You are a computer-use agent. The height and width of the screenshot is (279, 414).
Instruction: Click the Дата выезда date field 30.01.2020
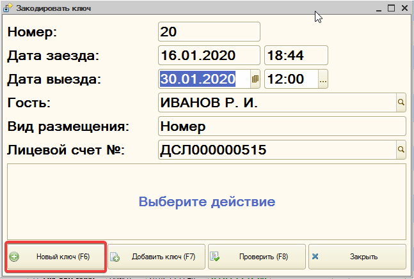pos(204,79)
